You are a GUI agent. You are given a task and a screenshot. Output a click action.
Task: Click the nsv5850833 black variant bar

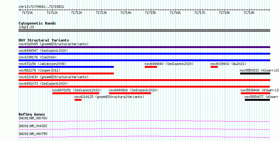255,73
